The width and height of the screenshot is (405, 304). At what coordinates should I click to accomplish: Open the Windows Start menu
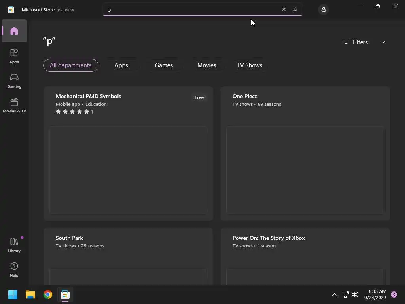point(13,294)
